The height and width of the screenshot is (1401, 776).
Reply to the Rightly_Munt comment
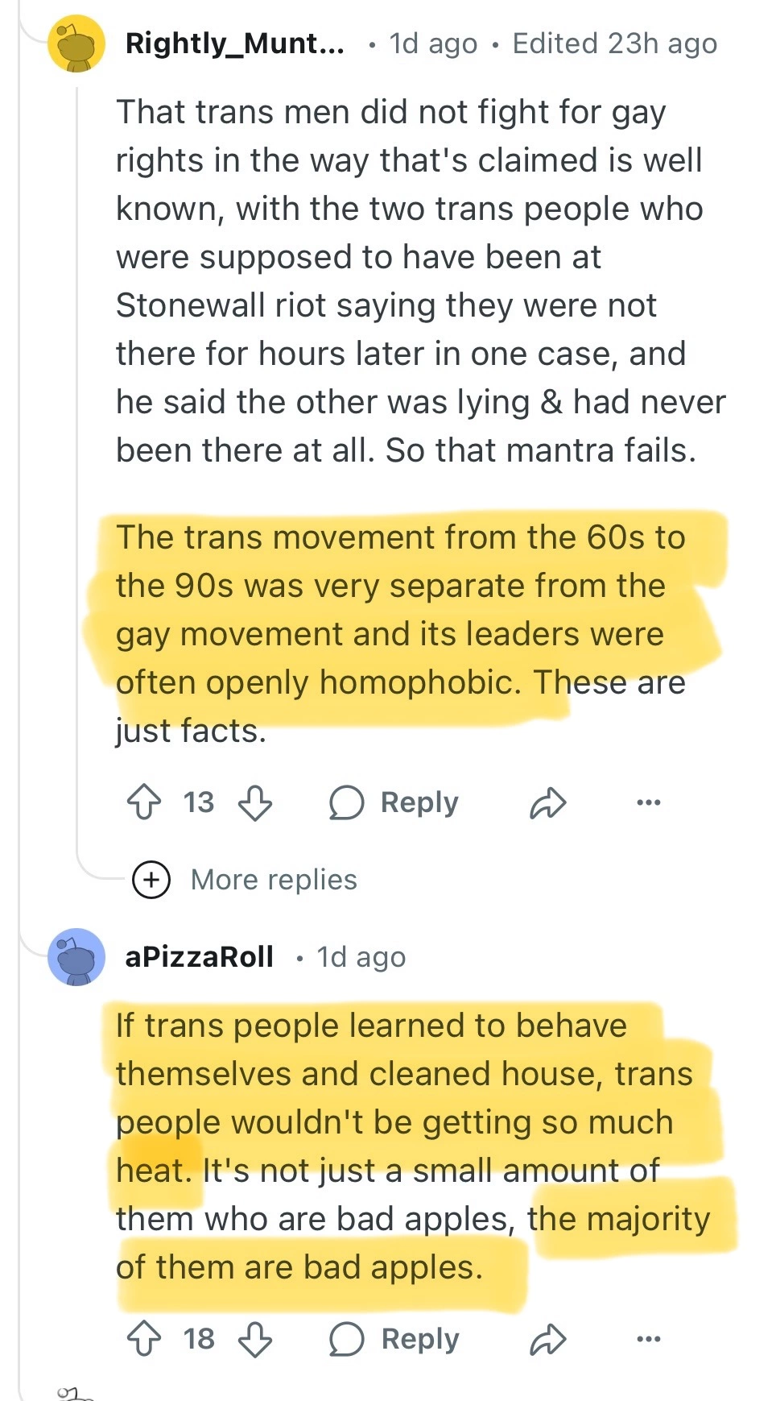(x=394, y=802)
